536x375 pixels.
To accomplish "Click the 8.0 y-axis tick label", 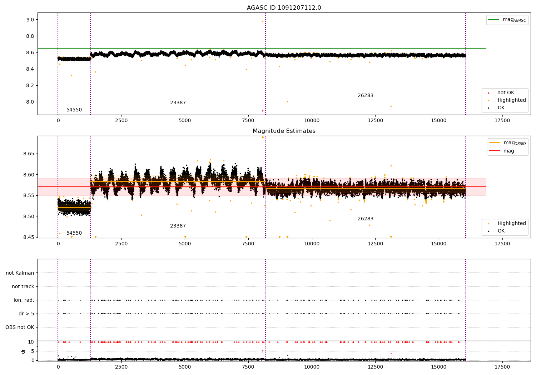I will coord(30,102).
